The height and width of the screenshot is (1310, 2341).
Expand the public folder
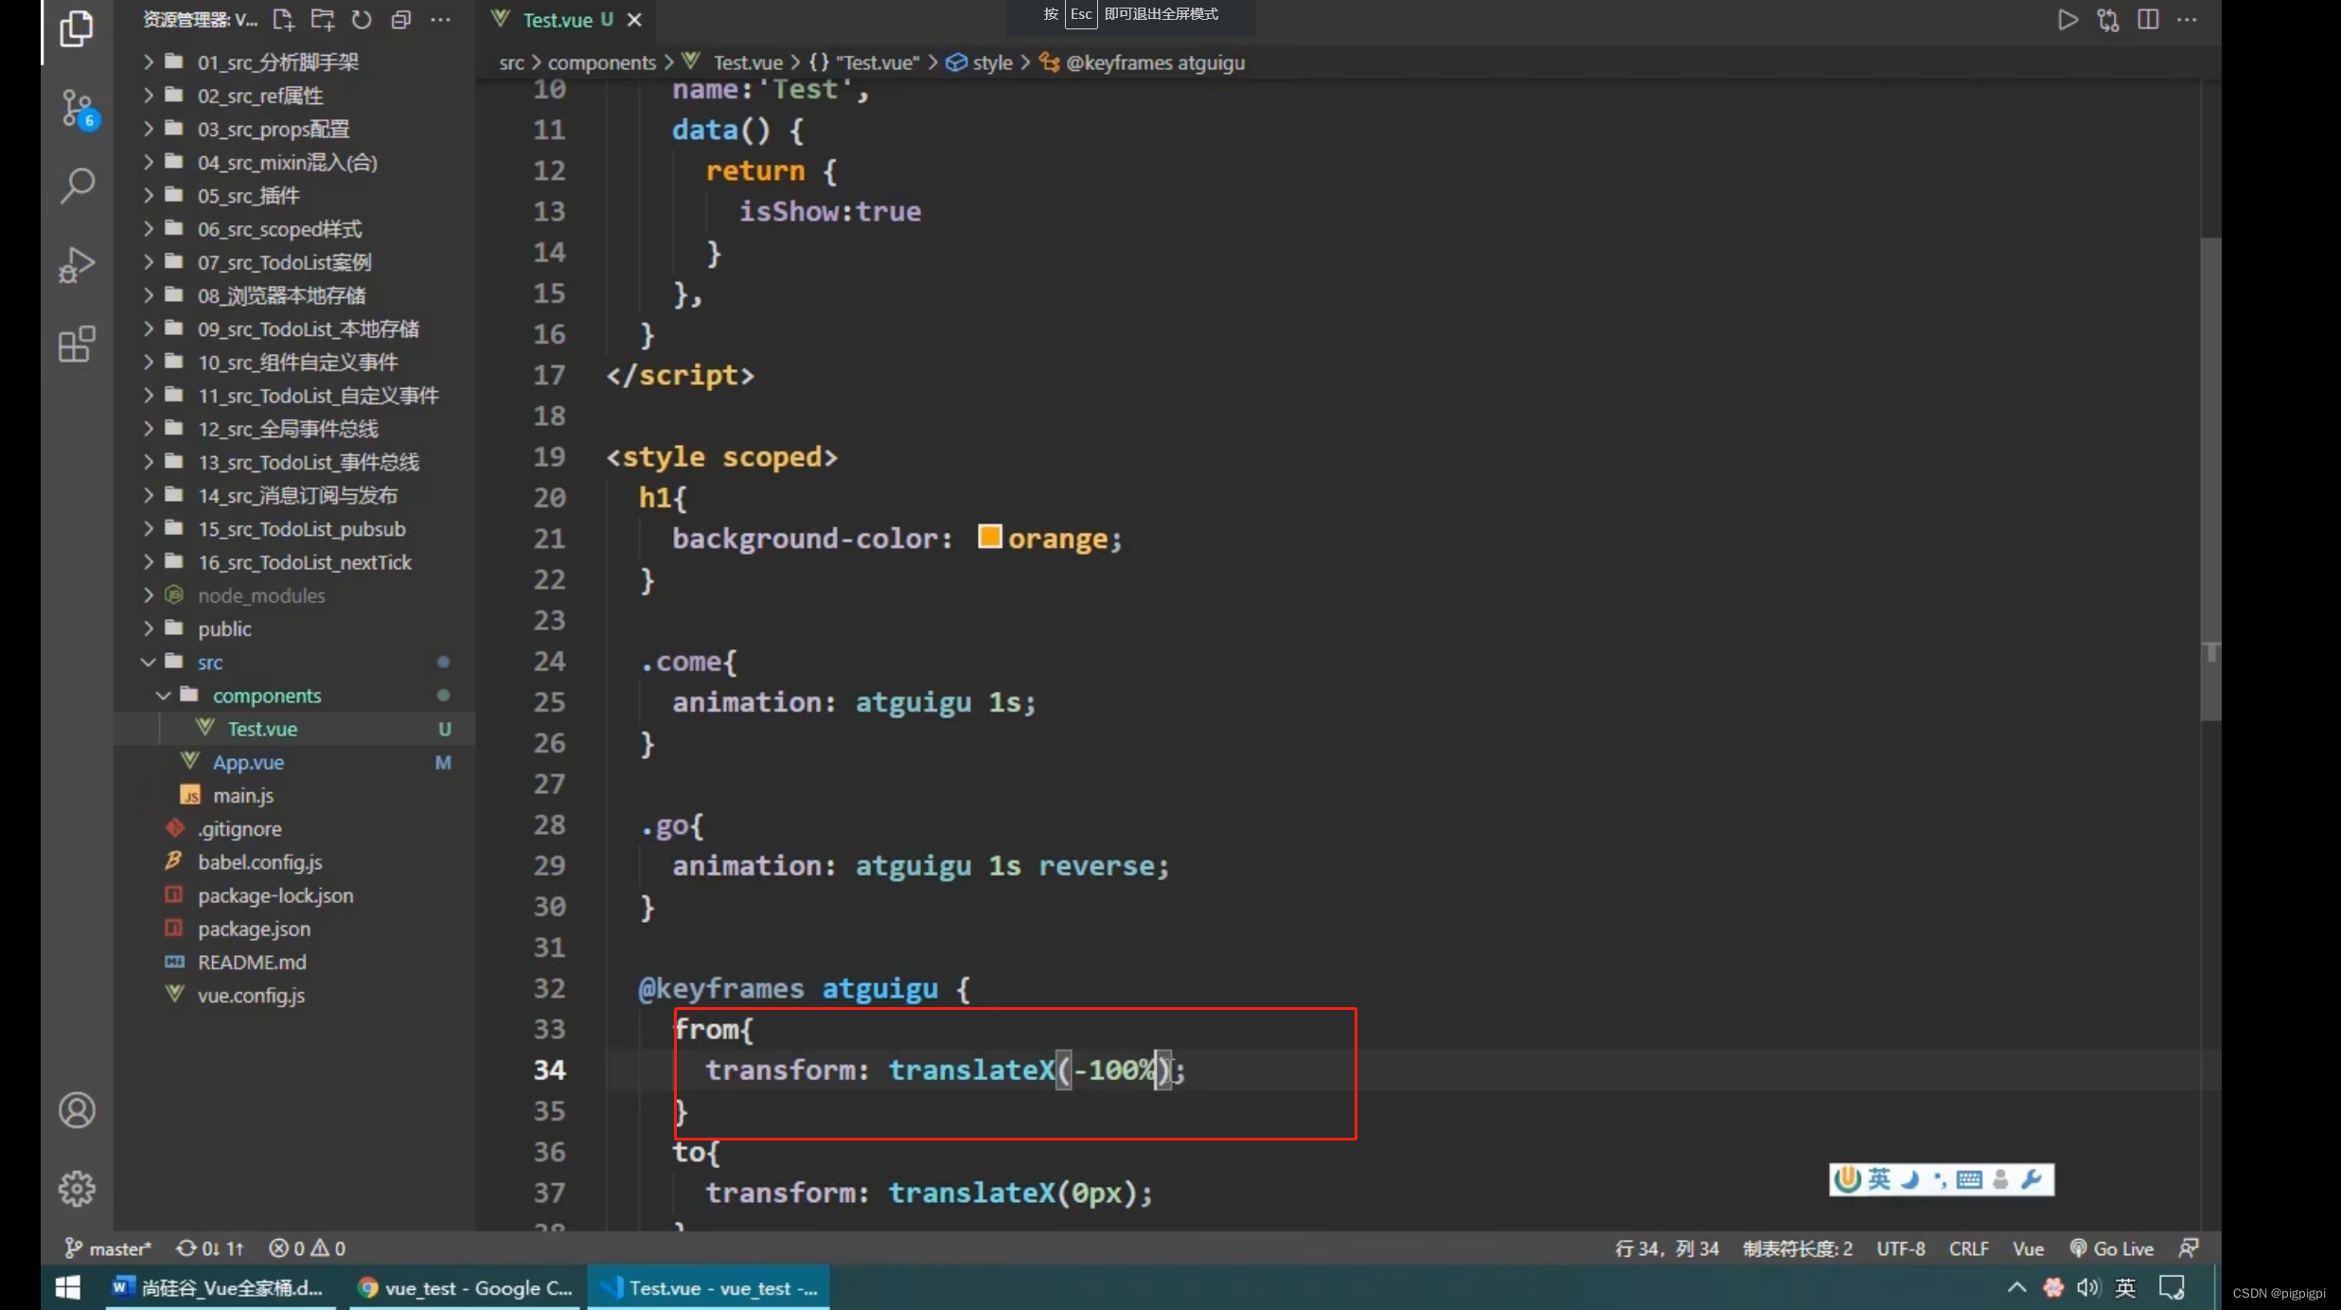[x=293, y=628]
